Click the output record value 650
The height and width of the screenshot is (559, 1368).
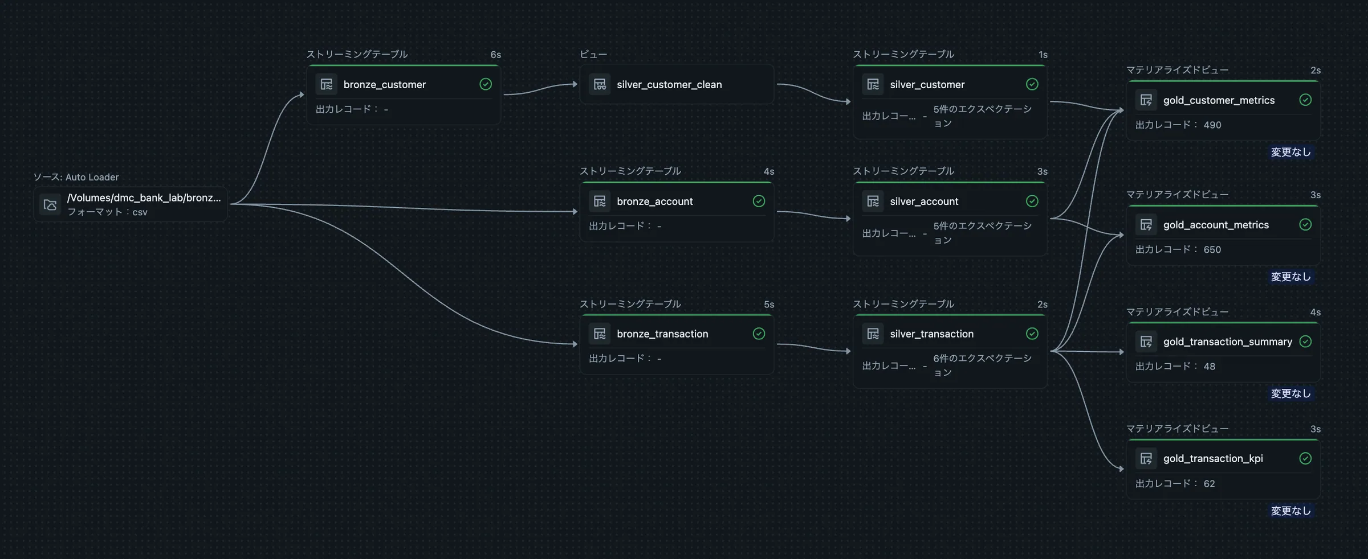[x=1212, y=249]
